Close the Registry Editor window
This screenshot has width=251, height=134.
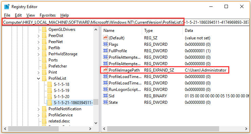242,6
